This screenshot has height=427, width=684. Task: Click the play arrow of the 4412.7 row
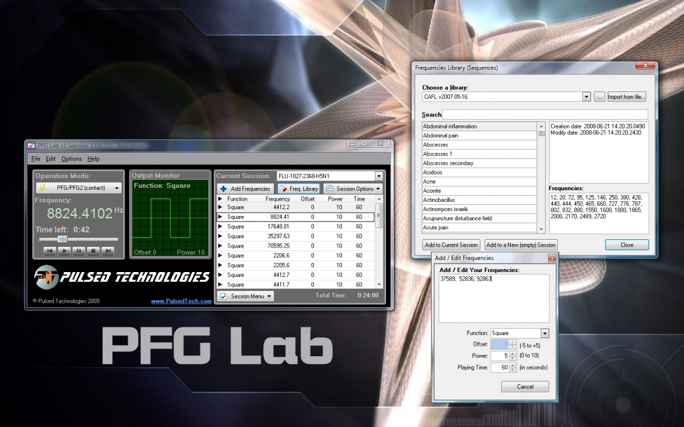(220, 274)
